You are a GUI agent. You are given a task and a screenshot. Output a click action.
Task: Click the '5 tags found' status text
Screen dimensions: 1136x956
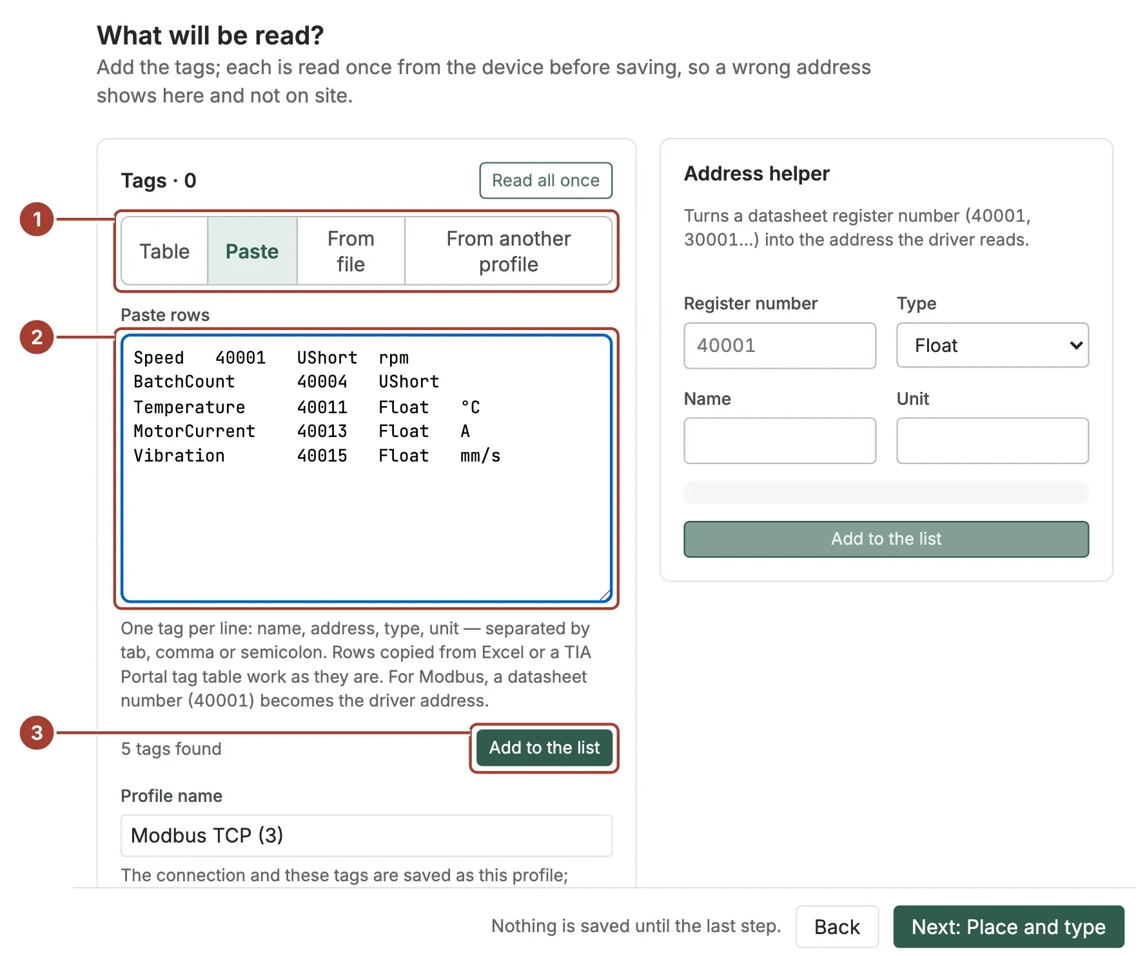click(x=171, y=748)
